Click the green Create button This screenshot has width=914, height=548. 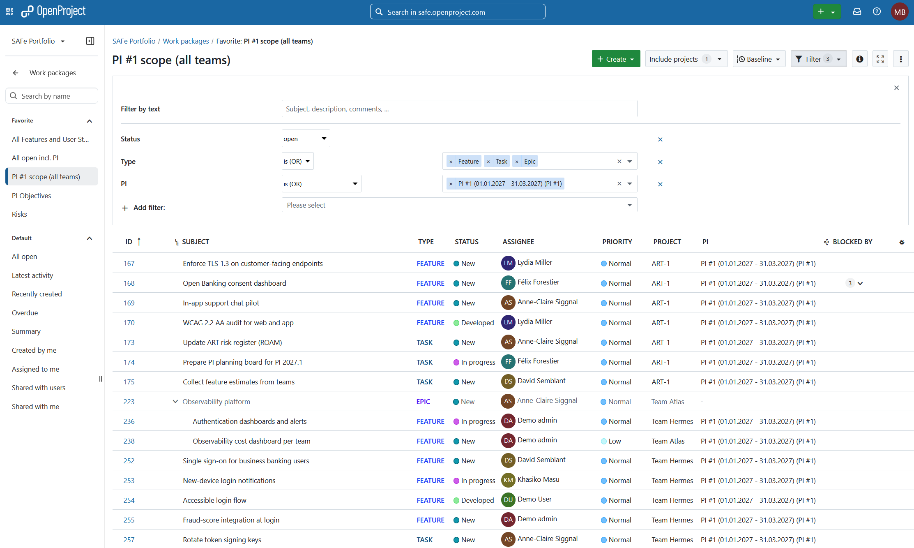pyautogui.click(x=616, y=59)
